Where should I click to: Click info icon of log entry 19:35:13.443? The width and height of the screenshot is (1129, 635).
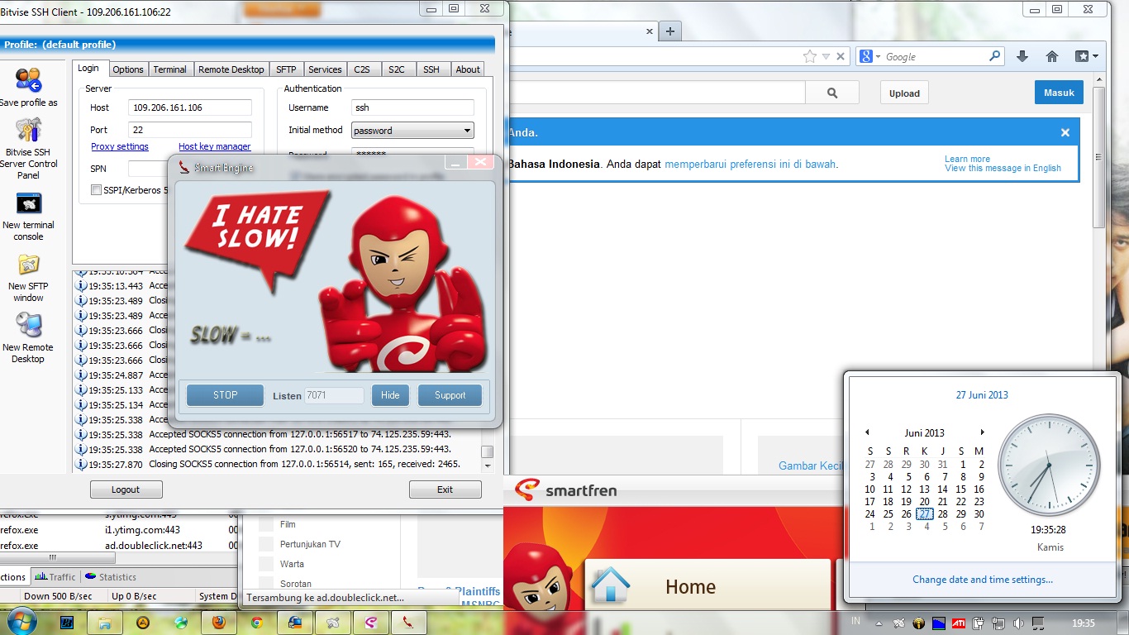81,285
